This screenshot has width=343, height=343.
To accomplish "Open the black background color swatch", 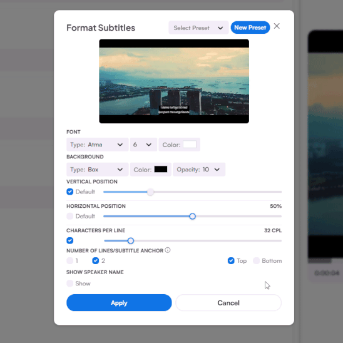I will 161,170.
